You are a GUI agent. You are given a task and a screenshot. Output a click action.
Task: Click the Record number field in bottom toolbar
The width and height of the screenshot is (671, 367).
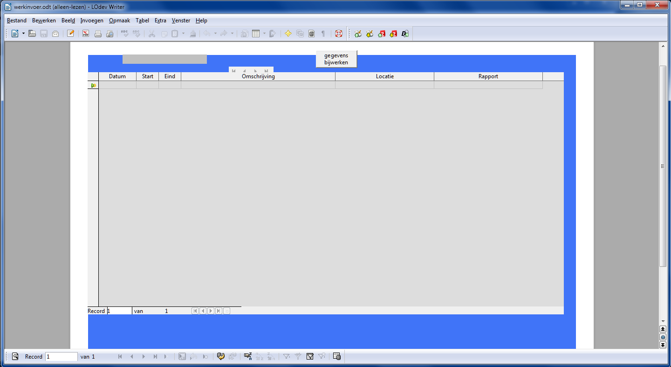[x=62, y=357]
